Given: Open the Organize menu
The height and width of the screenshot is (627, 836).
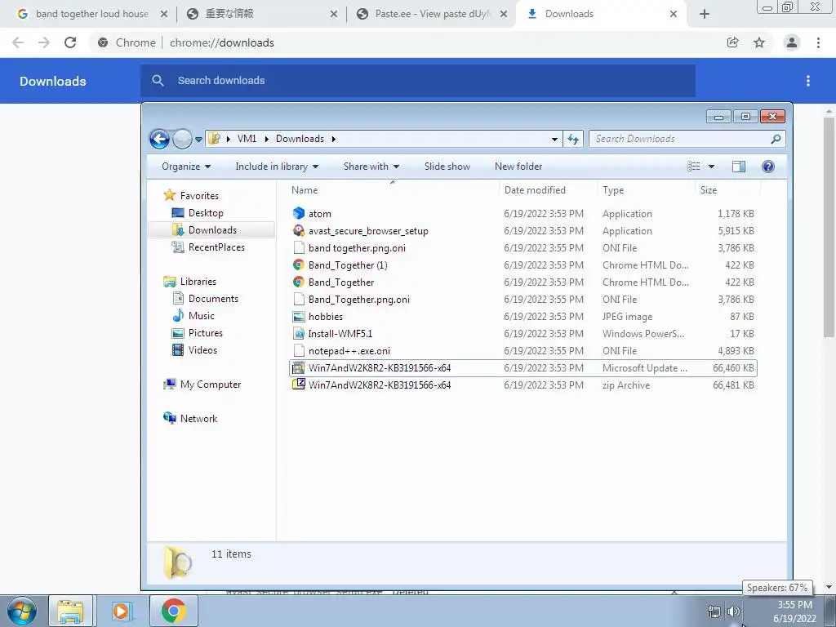Looking at the screenshot, I should click(x=186, y=167).
